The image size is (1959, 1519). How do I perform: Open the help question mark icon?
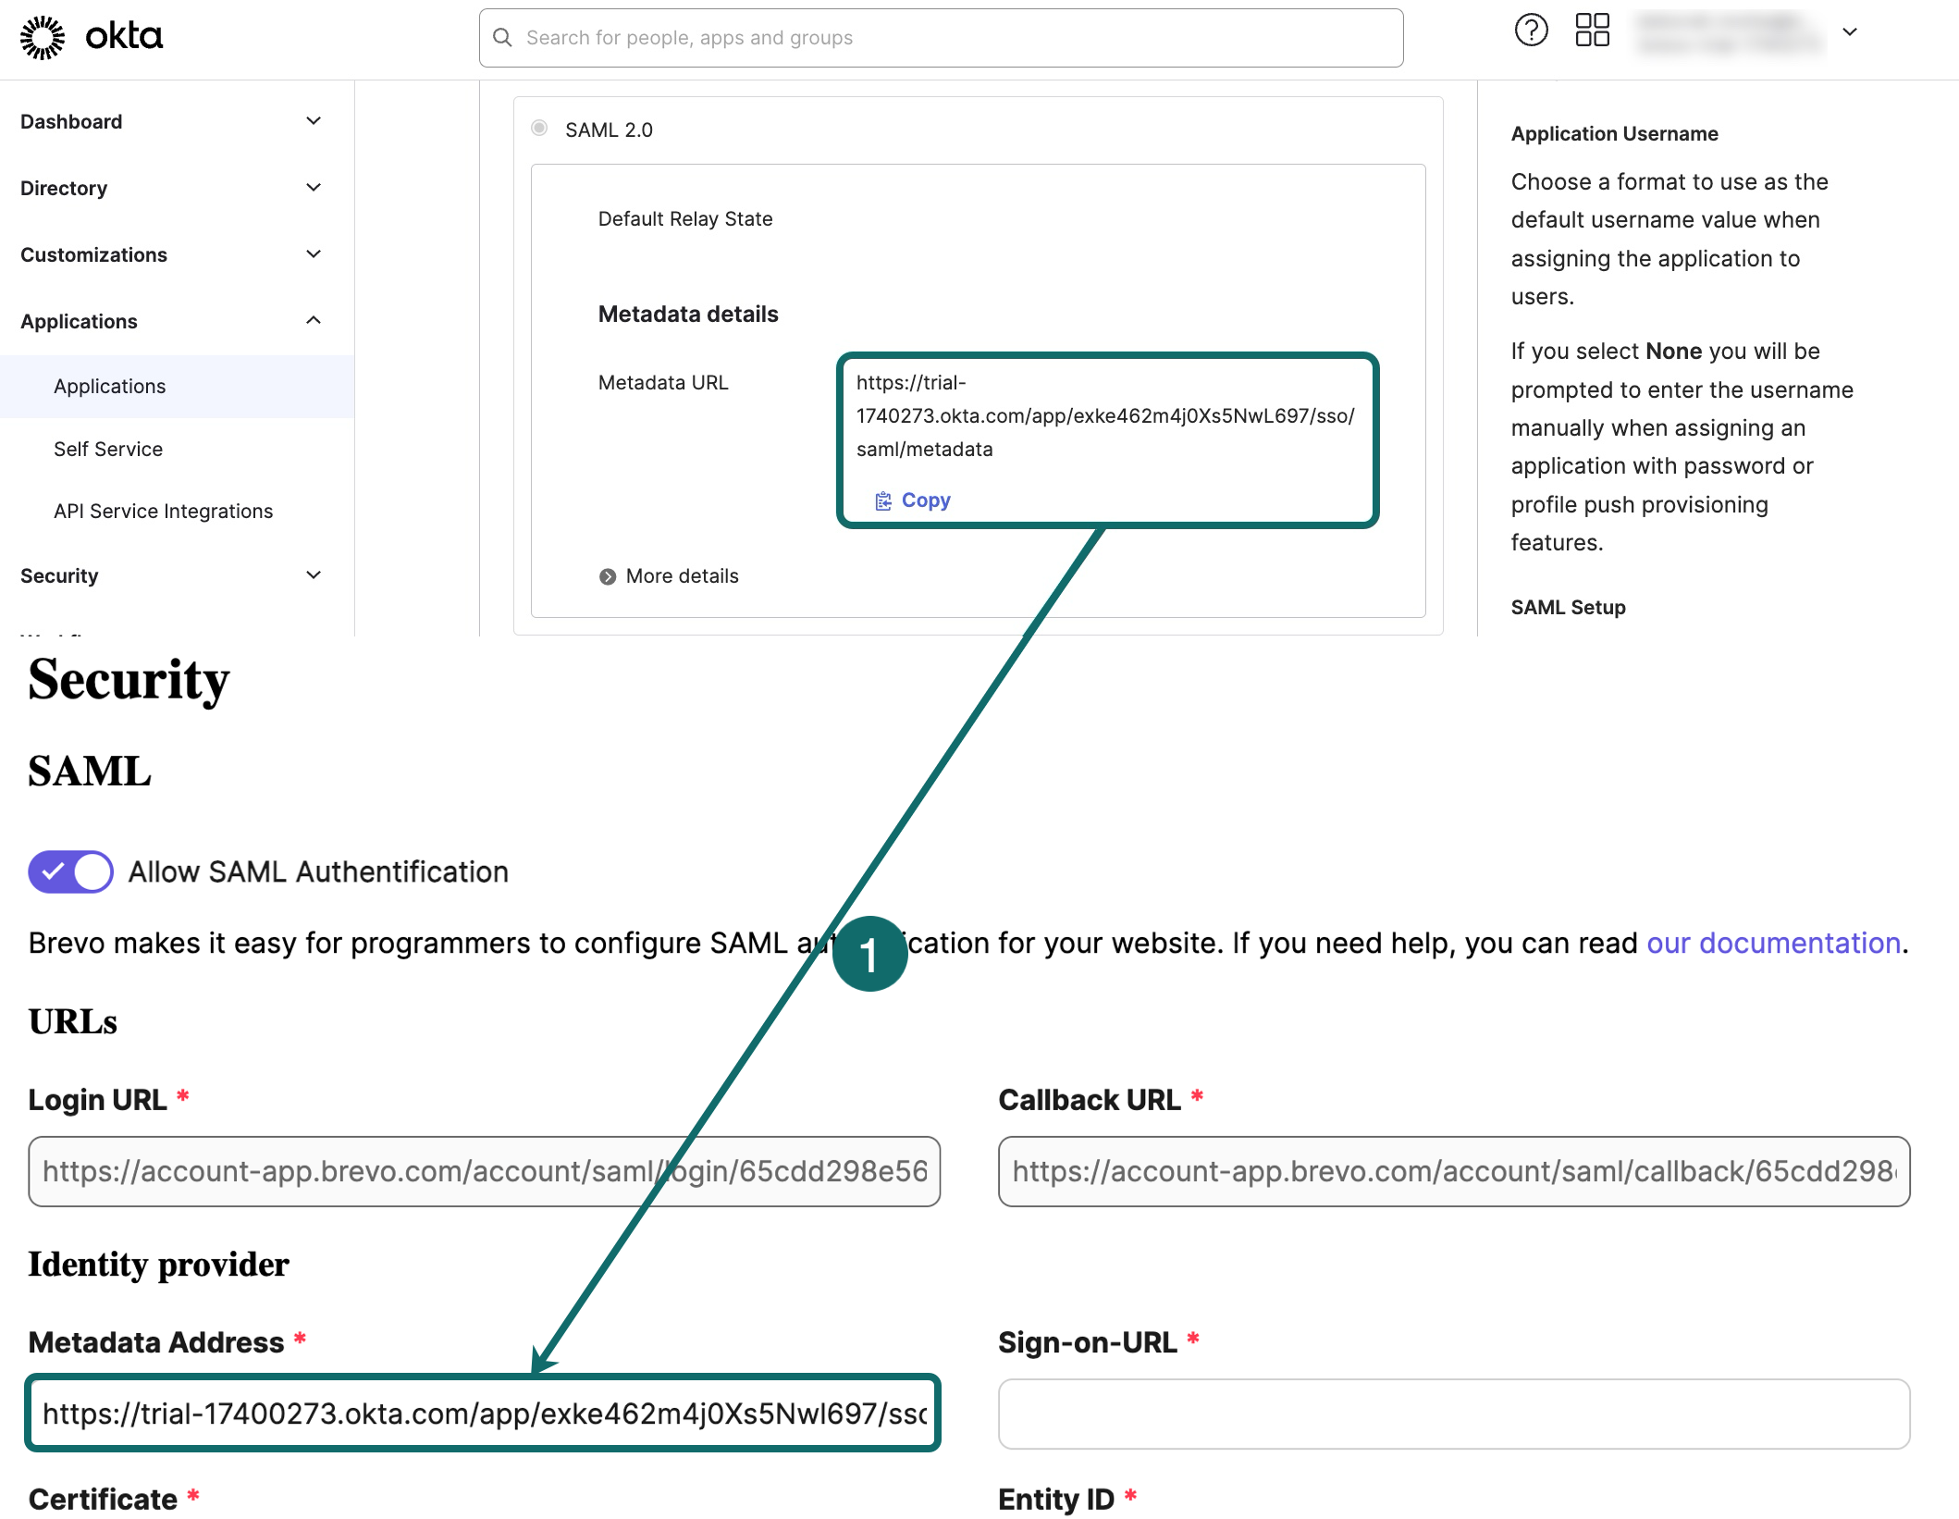tap(1531, 31)
